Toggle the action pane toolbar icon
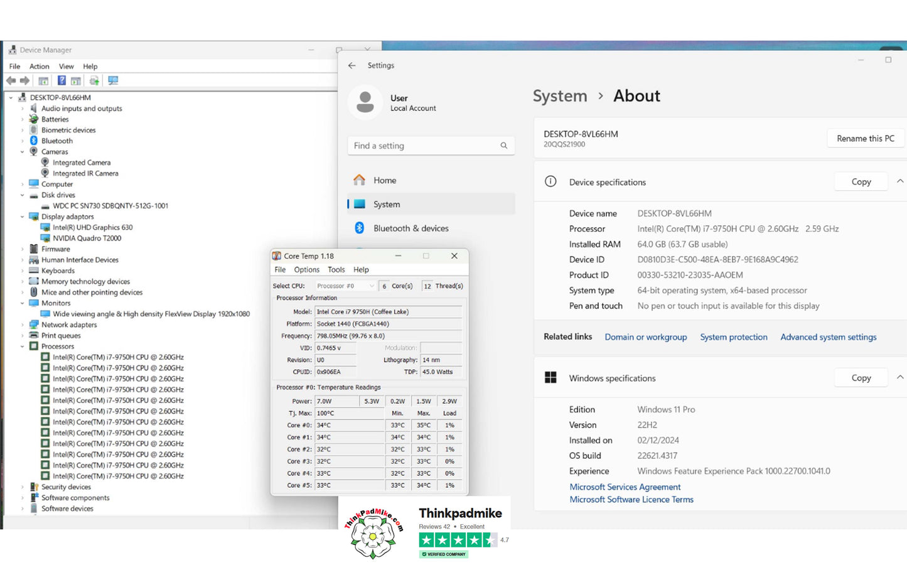The image size is (907, 570). [76, 80]
